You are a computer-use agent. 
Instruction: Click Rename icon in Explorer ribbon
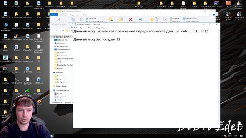(x=141, y=20)
